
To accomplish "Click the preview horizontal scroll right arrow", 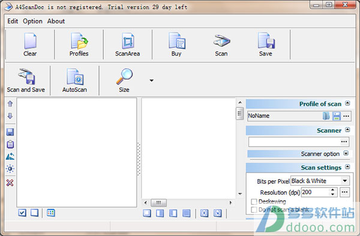I will click(x=231, y=202).
